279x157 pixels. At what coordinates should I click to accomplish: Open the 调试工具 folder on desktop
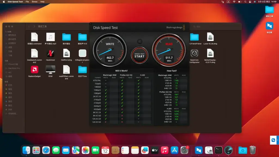pyautogui.click(x=269, y=11)
